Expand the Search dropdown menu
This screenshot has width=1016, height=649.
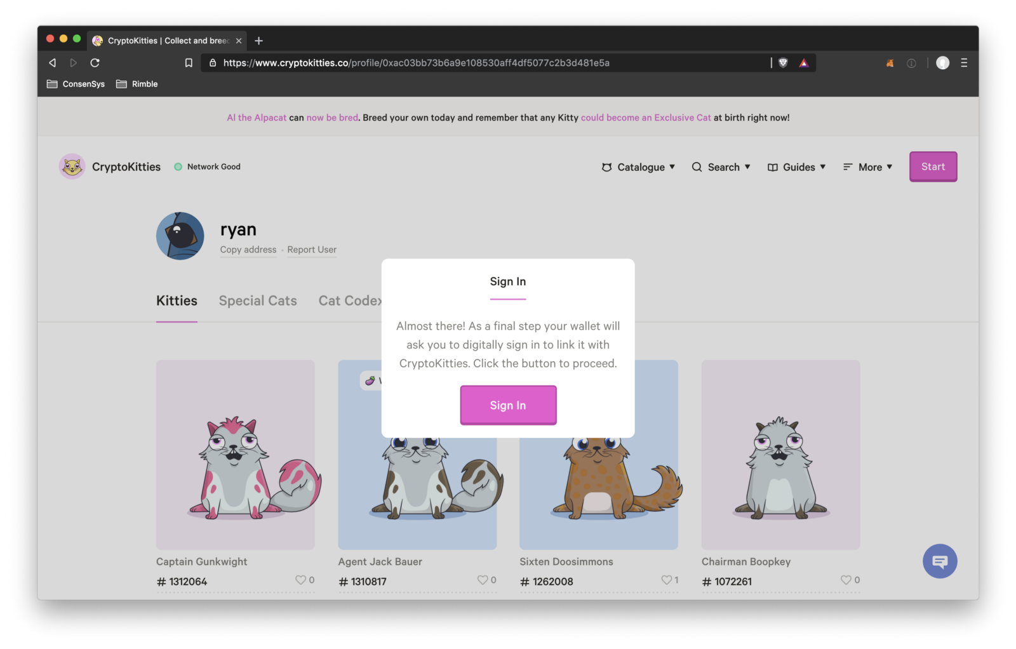click(x=721, y=167)
